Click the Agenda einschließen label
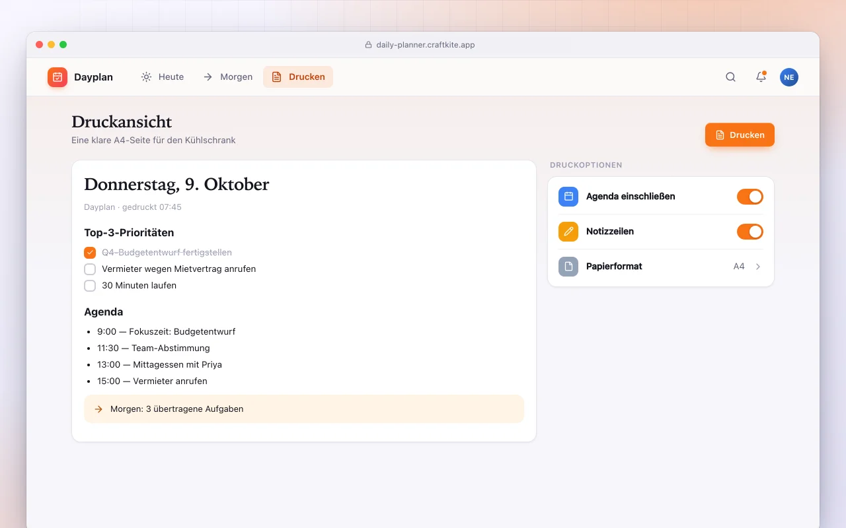 click(631, 197)
